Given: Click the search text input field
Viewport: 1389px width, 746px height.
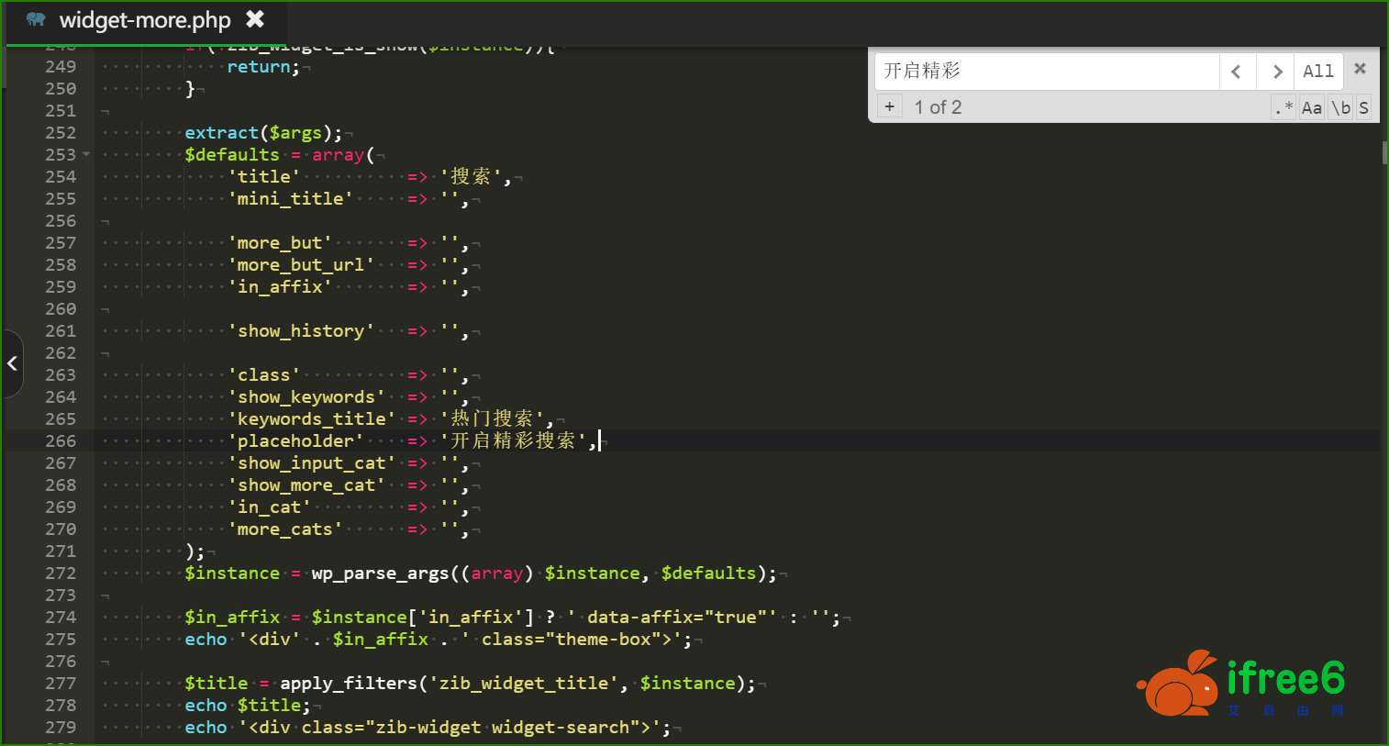Looking at the screenshot, I should click(1046, 72).
